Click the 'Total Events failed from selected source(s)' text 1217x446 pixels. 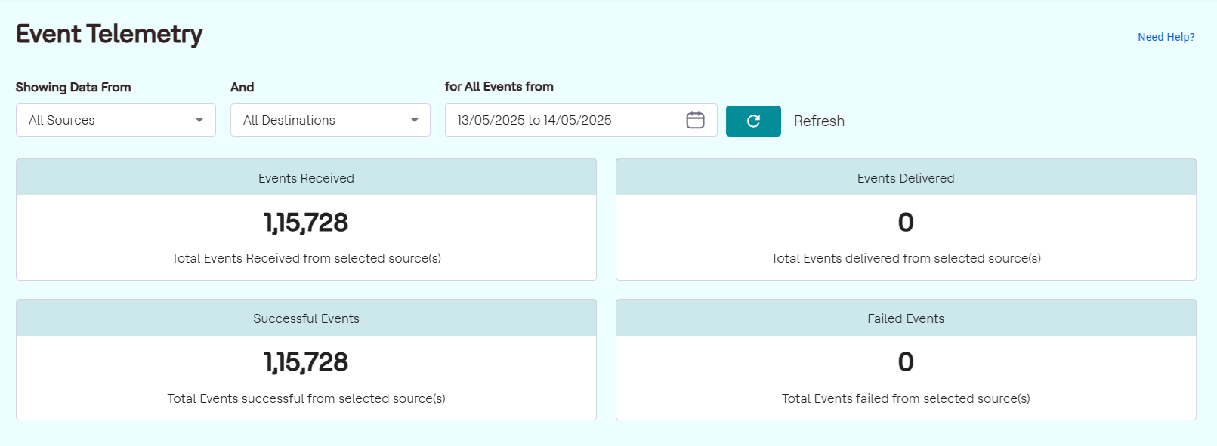click(905, 398)
